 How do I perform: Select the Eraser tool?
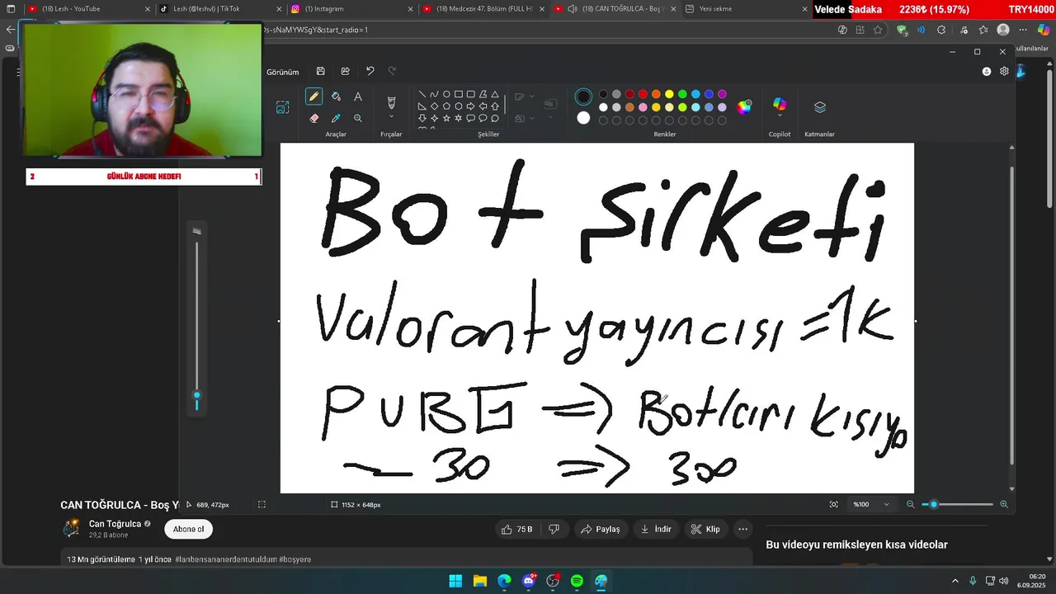coord(313,118)
